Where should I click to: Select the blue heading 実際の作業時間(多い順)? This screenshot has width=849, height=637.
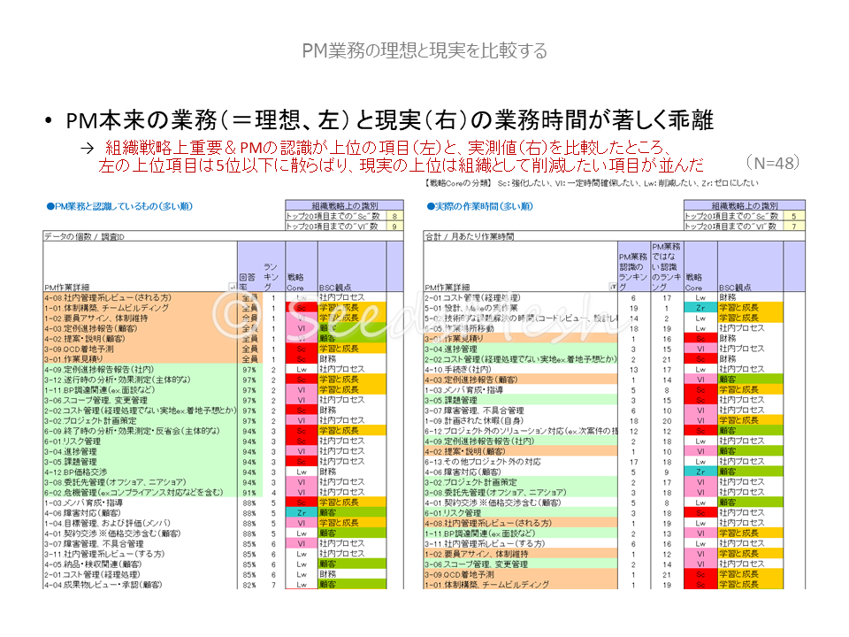[481, 206]
